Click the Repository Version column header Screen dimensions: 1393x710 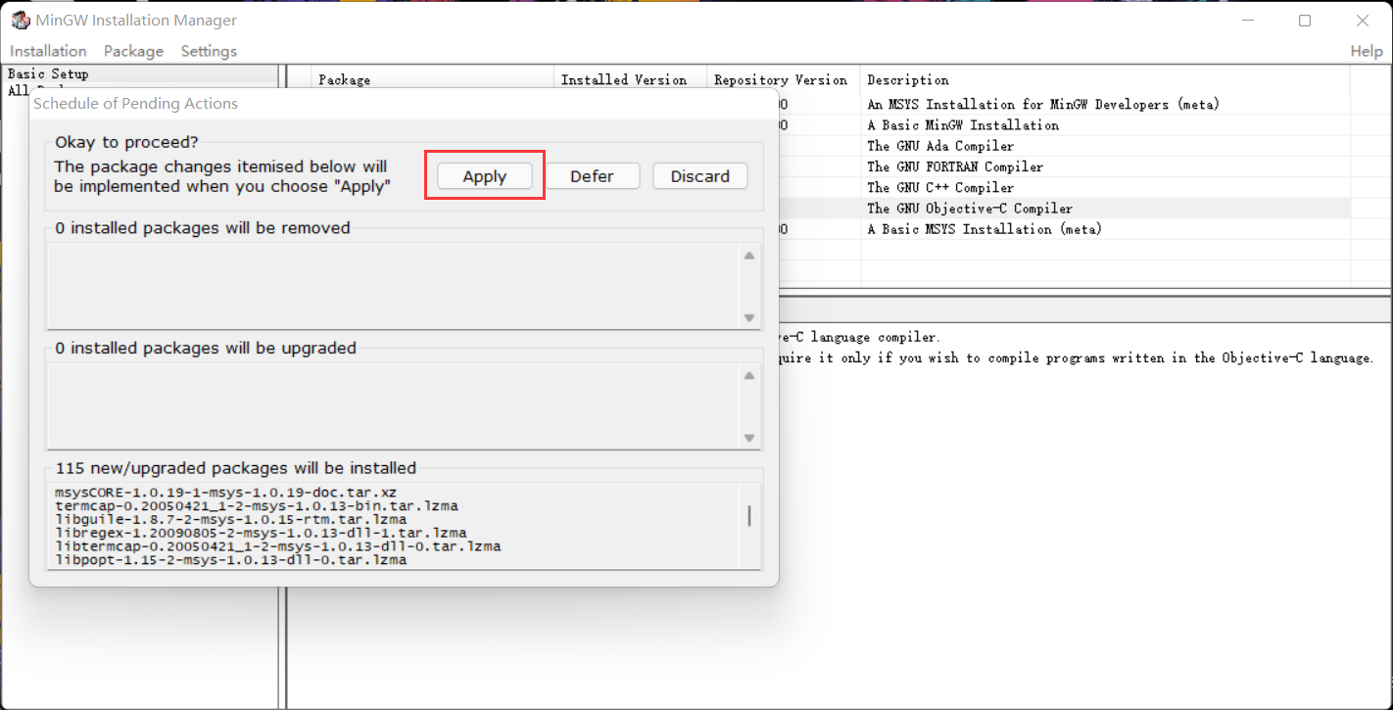tap(784, 80)
